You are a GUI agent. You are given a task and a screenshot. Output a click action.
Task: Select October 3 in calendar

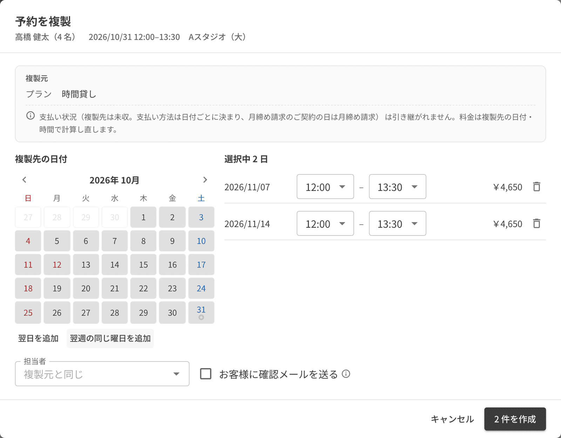click(x=201, y=217)
